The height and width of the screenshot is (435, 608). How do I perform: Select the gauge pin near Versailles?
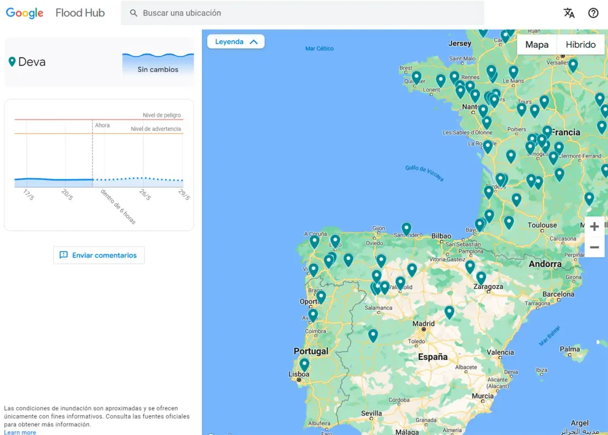(x=573, y=65)
